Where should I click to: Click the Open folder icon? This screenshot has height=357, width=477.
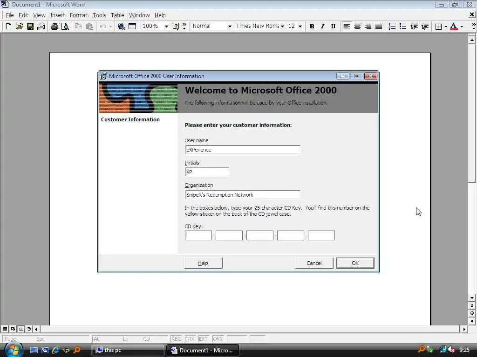point(19,26)
